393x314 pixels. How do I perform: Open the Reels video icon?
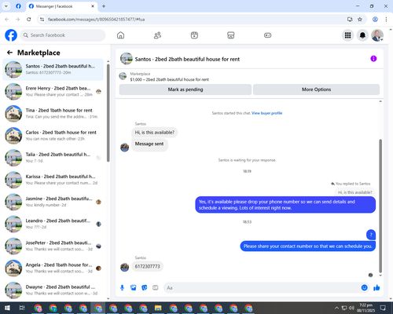[x=194, y=35]
